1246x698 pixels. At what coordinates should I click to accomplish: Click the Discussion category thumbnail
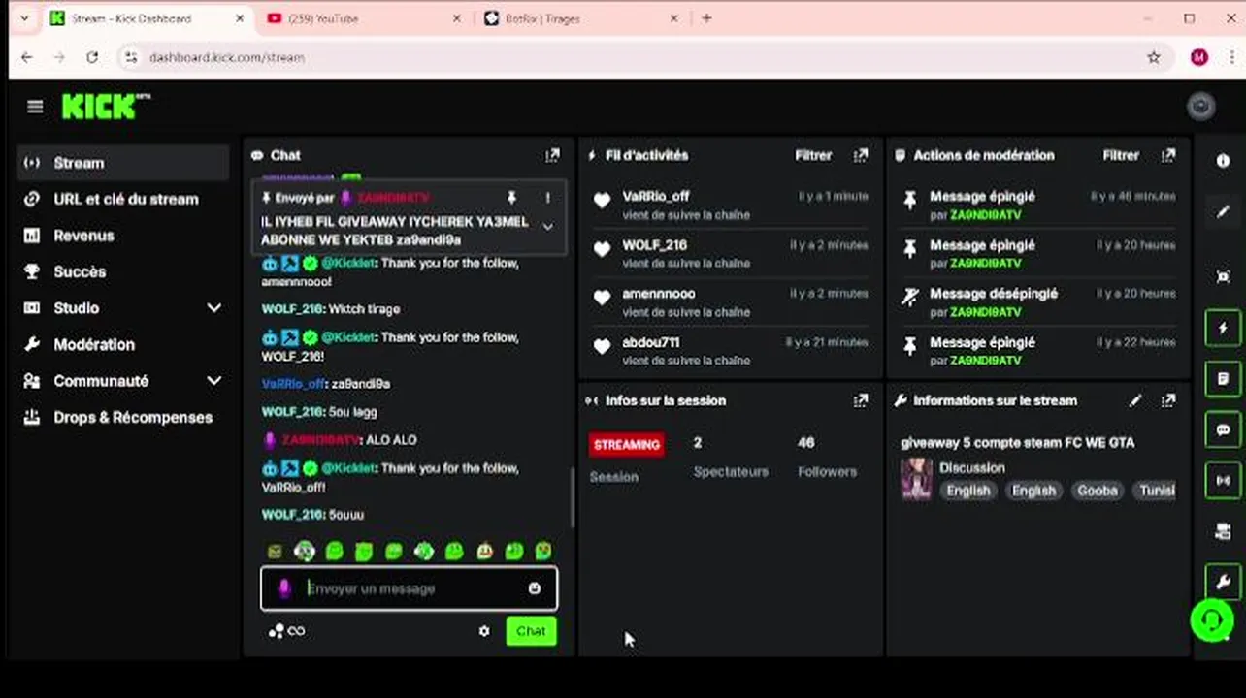[x=916, y=479]
